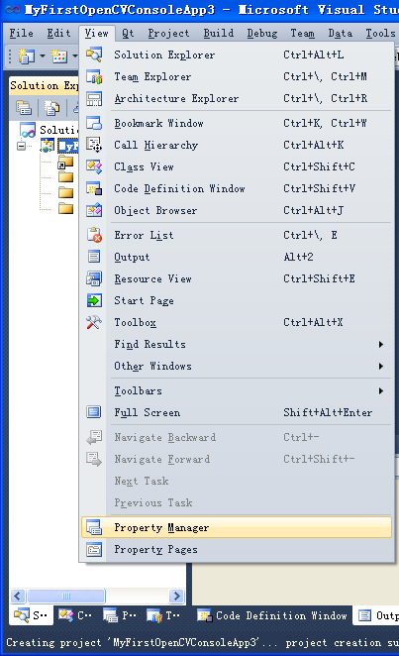The image size is (399, 656).
Task: Open the Qt menu
Action: [128, 33]
